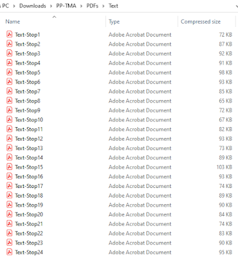The height and width of the screenshot is (256, 238).
Task: Select the file name Text-Stop7
Action: 28,91
